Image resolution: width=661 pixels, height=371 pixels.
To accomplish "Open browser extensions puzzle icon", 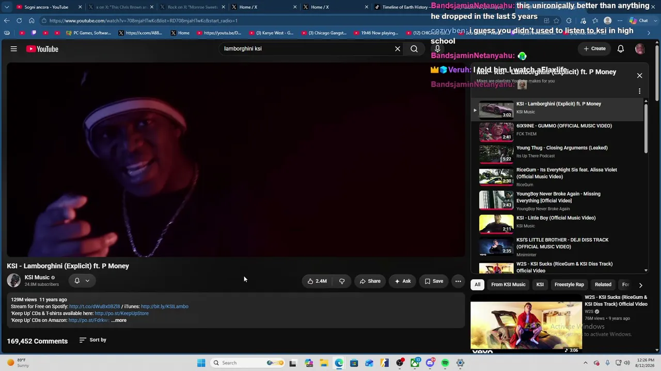I will point(569,21).
